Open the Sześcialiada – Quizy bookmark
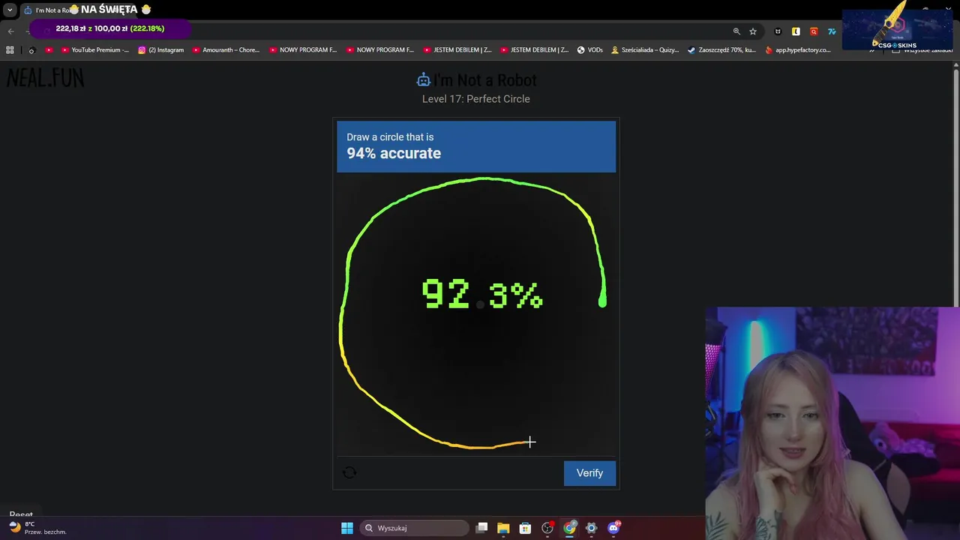Screen dimensions: 960x540 (645, 50)
